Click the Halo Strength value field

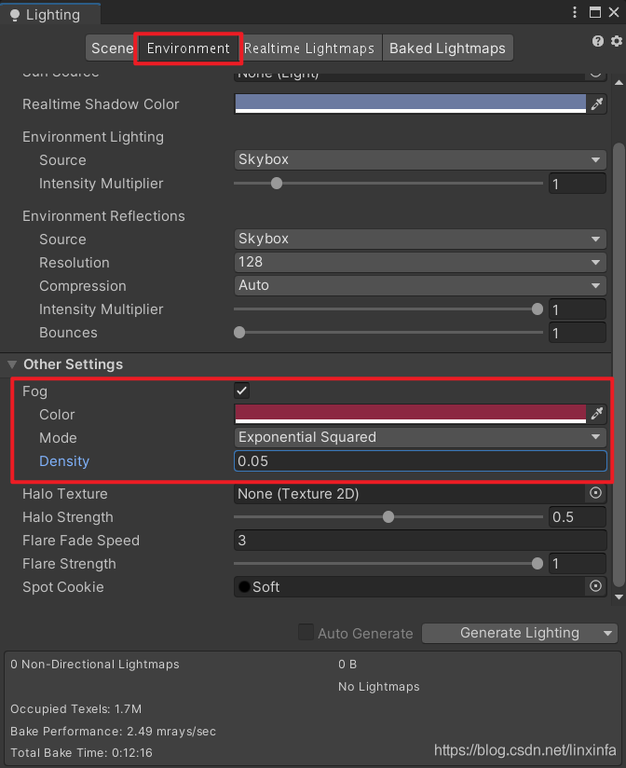[577, 516]
